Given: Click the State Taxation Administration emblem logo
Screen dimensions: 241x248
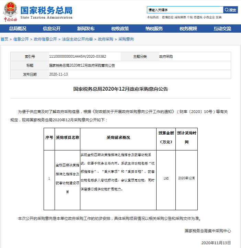Looking at the screenshot, I should click(11, 12).
